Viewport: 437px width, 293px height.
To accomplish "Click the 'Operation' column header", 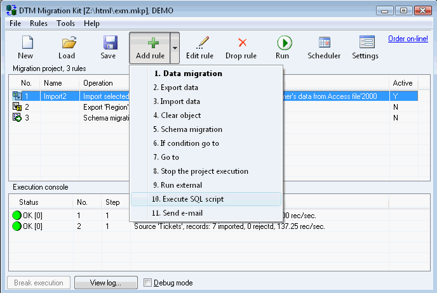I will [105, 83].
